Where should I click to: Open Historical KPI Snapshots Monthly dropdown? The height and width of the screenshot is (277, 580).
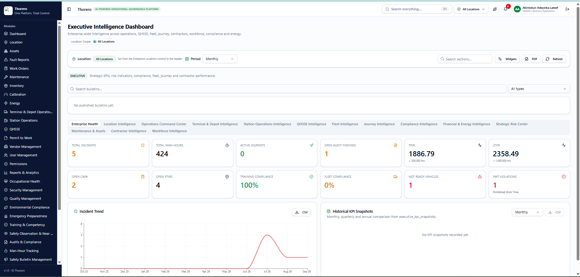[527, 212]
